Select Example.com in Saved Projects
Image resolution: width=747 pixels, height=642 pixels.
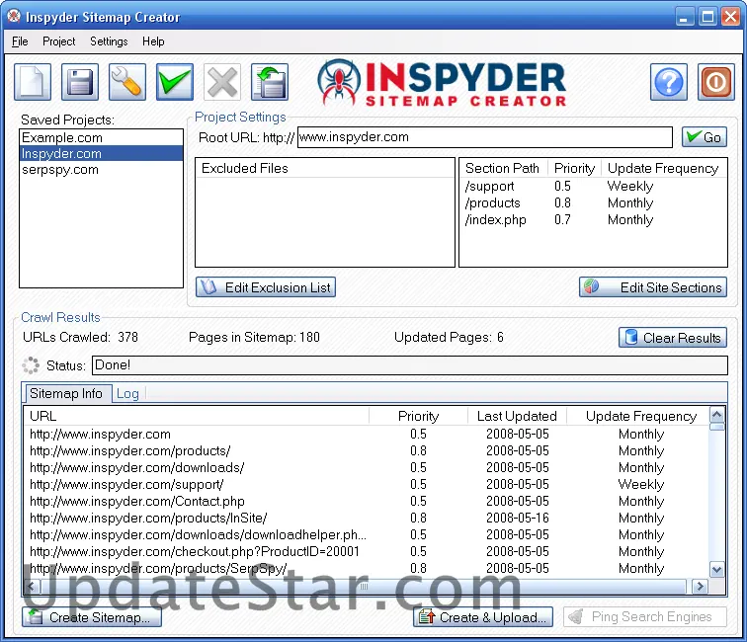(x=101, y=137)
